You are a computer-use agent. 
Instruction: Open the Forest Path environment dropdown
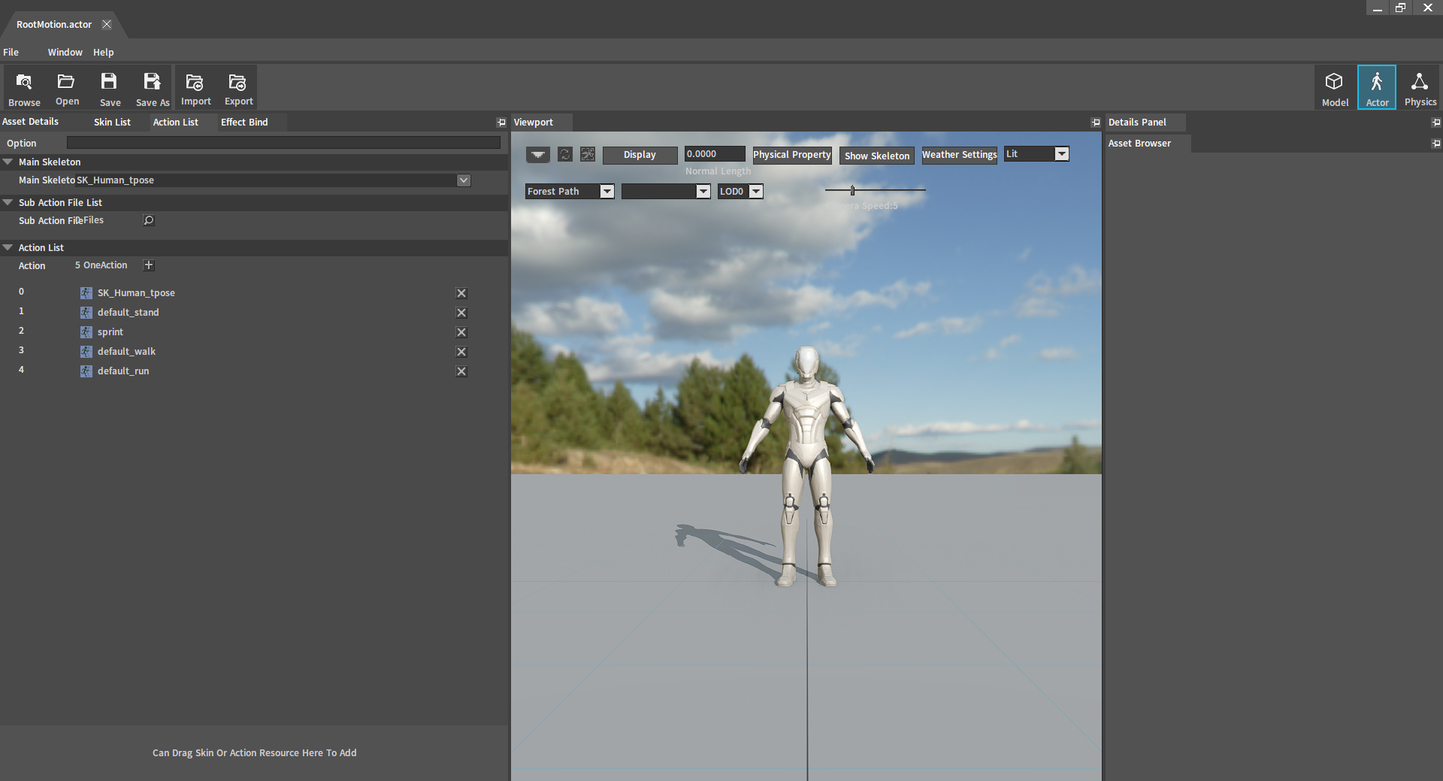point(607,192)
